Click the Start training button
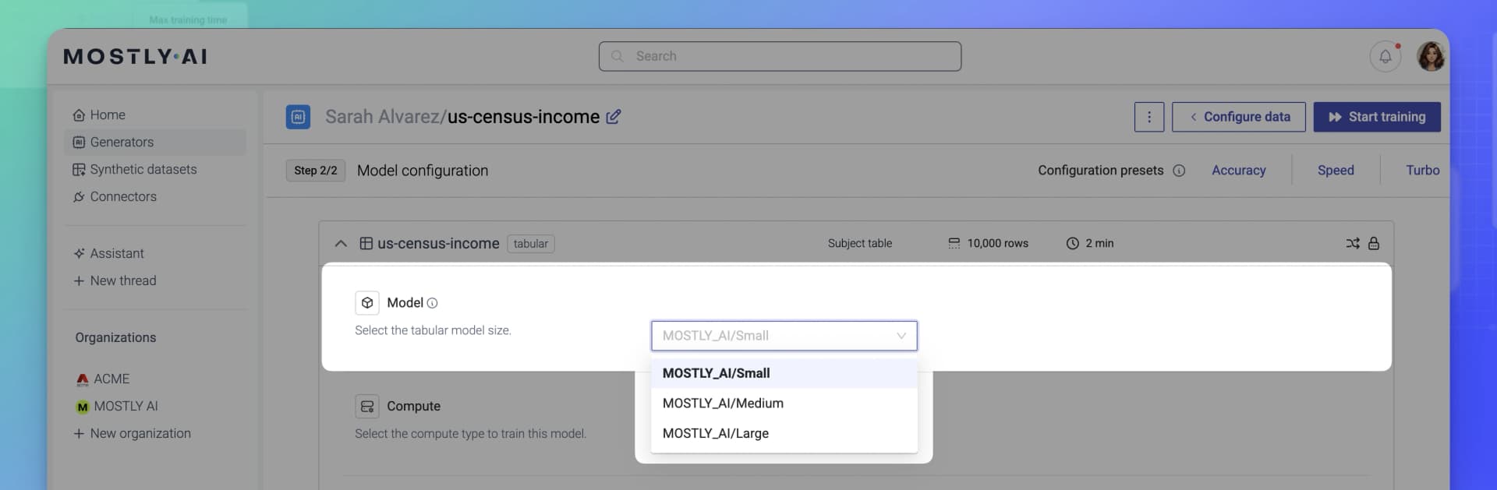 tap(1376, 117)
